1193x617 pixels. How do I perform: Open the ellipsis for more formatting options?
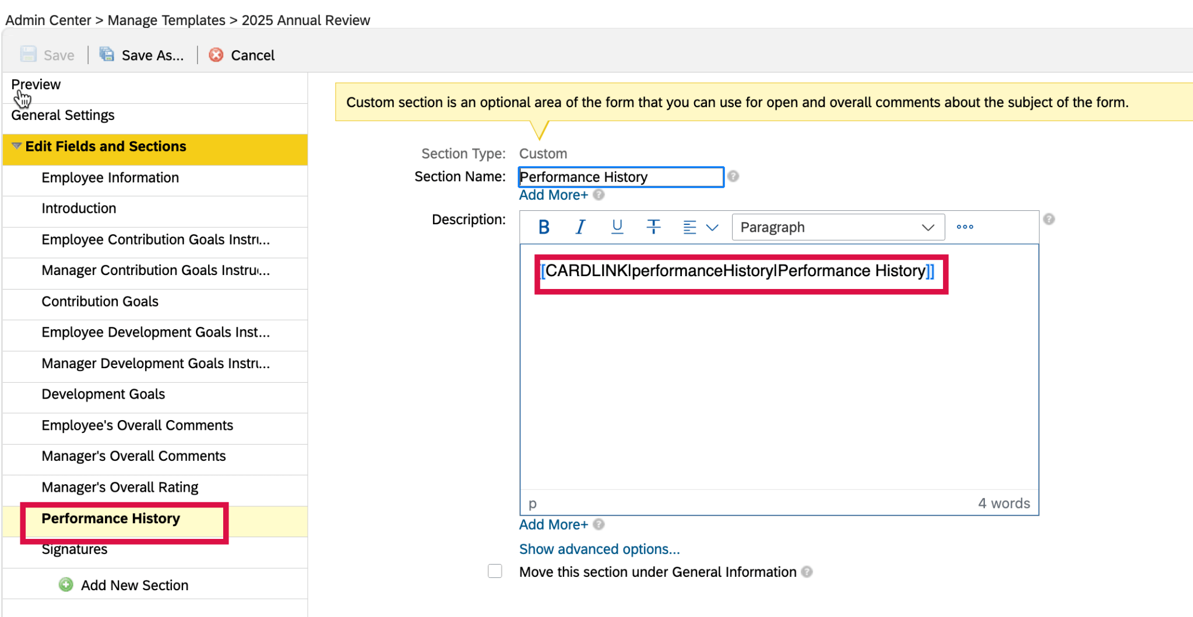tap(965, 227)
